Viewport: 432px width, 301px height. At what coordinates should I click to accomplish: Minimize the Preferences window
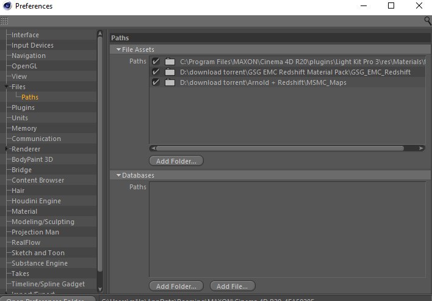coord(364,5)
